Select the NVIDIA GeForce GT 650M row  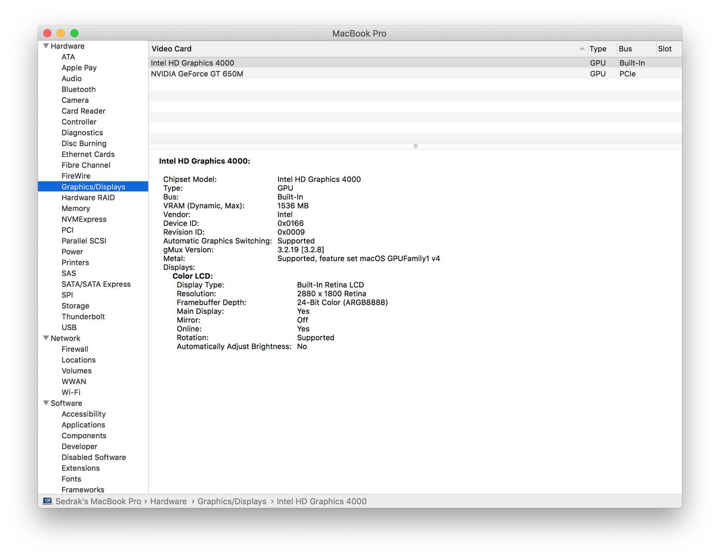[415, 74]
